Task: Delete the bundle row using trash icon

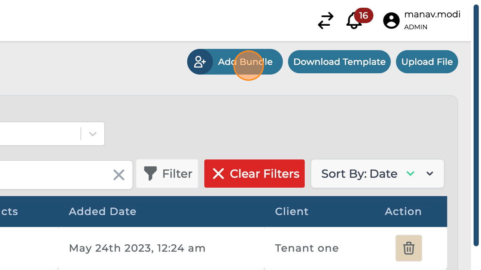Action: (x=408, y=248)
